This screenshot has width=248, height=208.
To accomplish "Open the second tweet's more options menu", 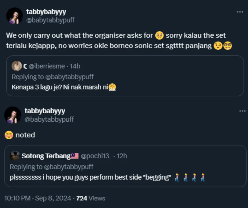I will pyautogui.click(x=242, y=111).
